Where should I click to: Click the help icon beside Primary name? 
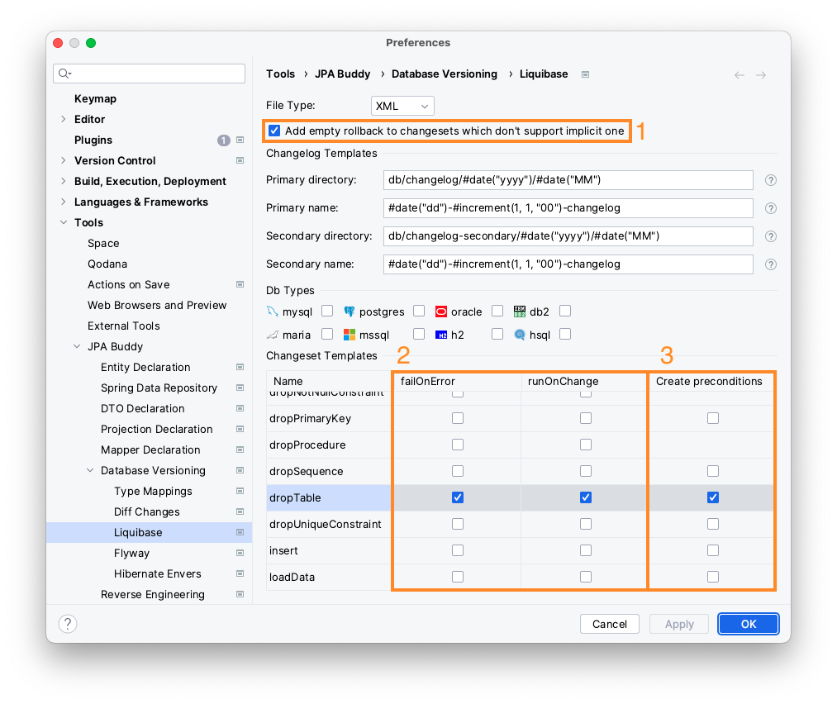click(x=770, y=208)
